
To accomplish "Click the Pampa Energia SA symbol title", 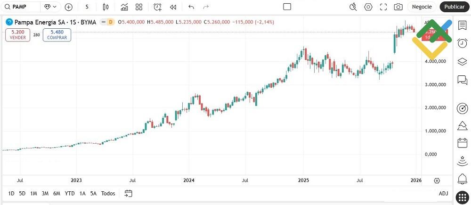I will (55, 22).
